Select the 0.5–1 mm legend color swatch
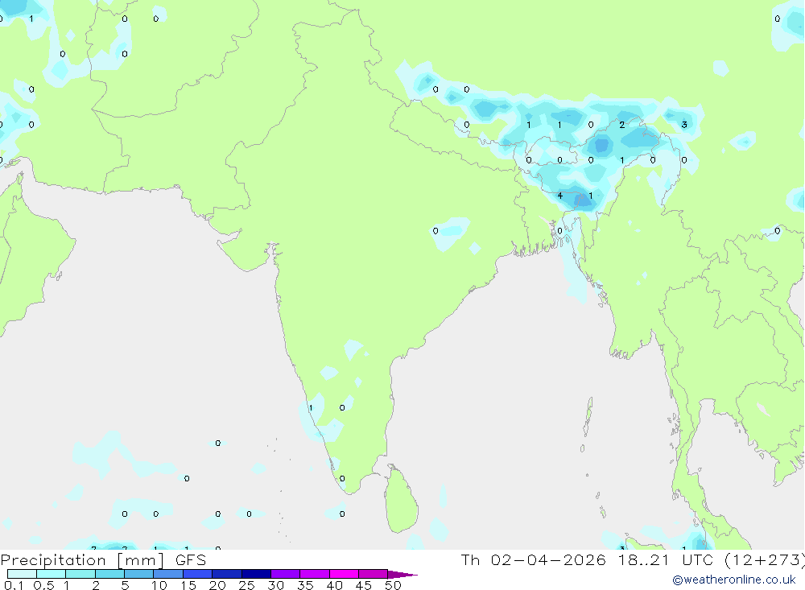This screenshot has width=805, height=590. (51, 574)
